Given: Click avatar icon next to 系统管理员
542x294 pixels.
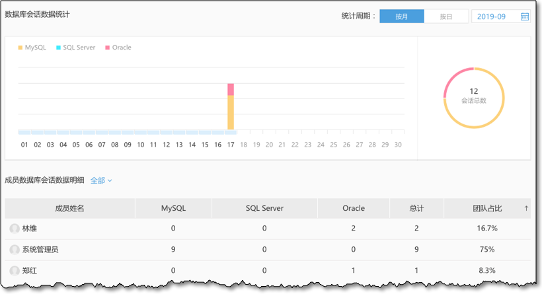Looking at the screenshot, I should (15, 250).
